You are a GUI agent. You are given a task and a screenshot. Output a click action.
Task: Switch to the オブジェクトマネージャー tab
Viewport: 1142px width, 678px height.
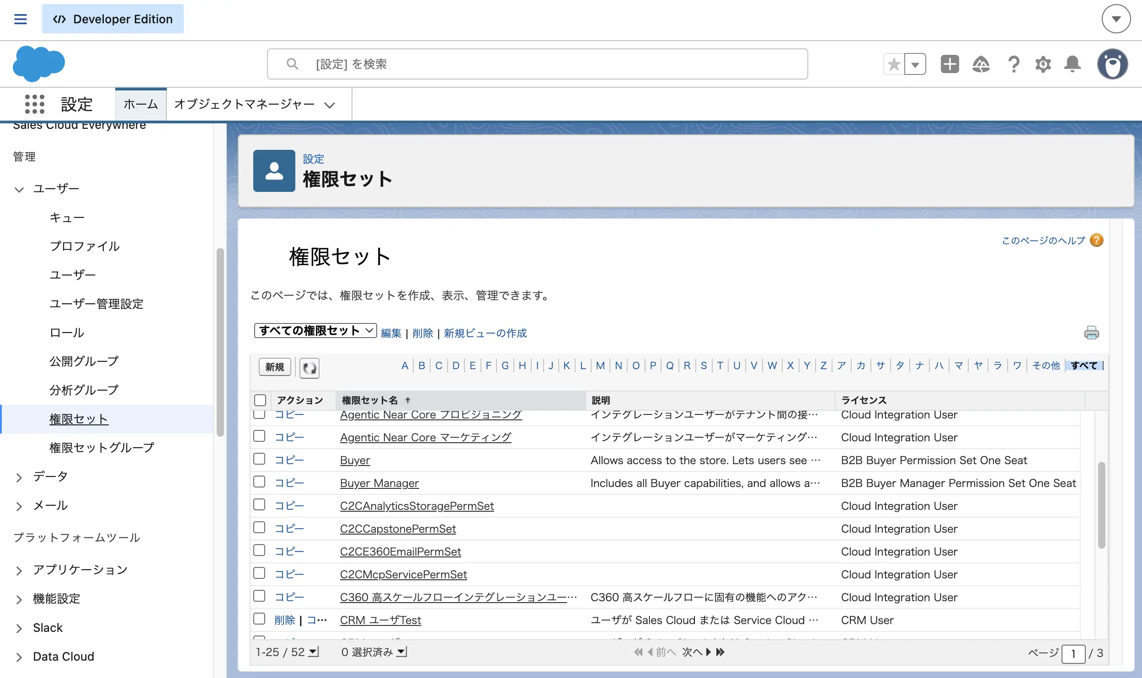[x=245, y=104]
